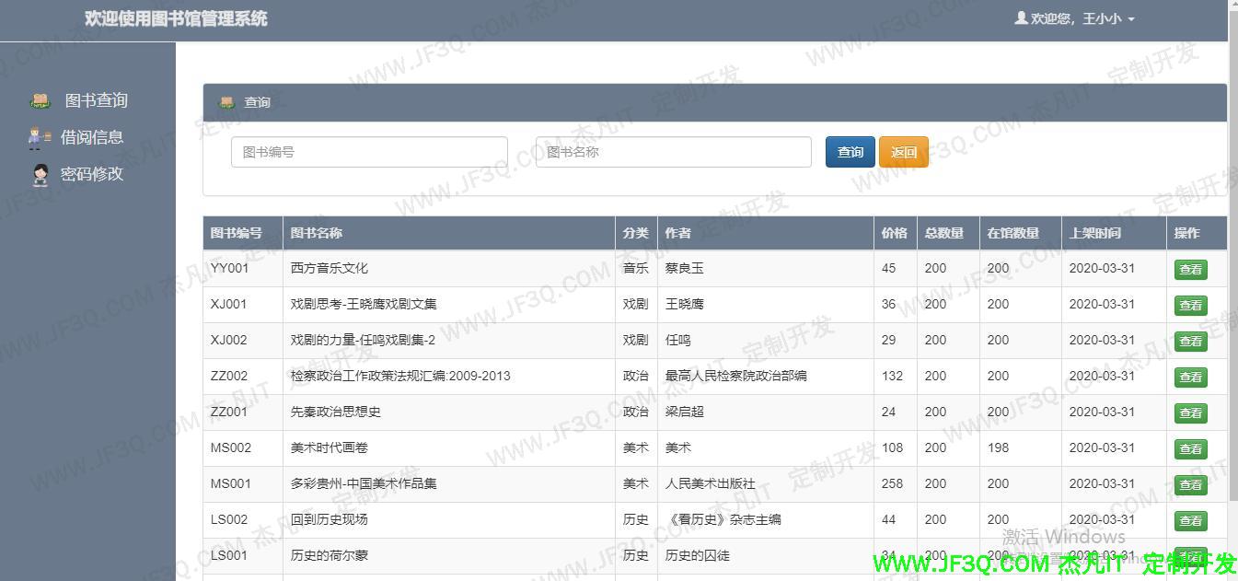
Task: Open 图书查询 in the sidebar
Action: (x=96, y=101)
